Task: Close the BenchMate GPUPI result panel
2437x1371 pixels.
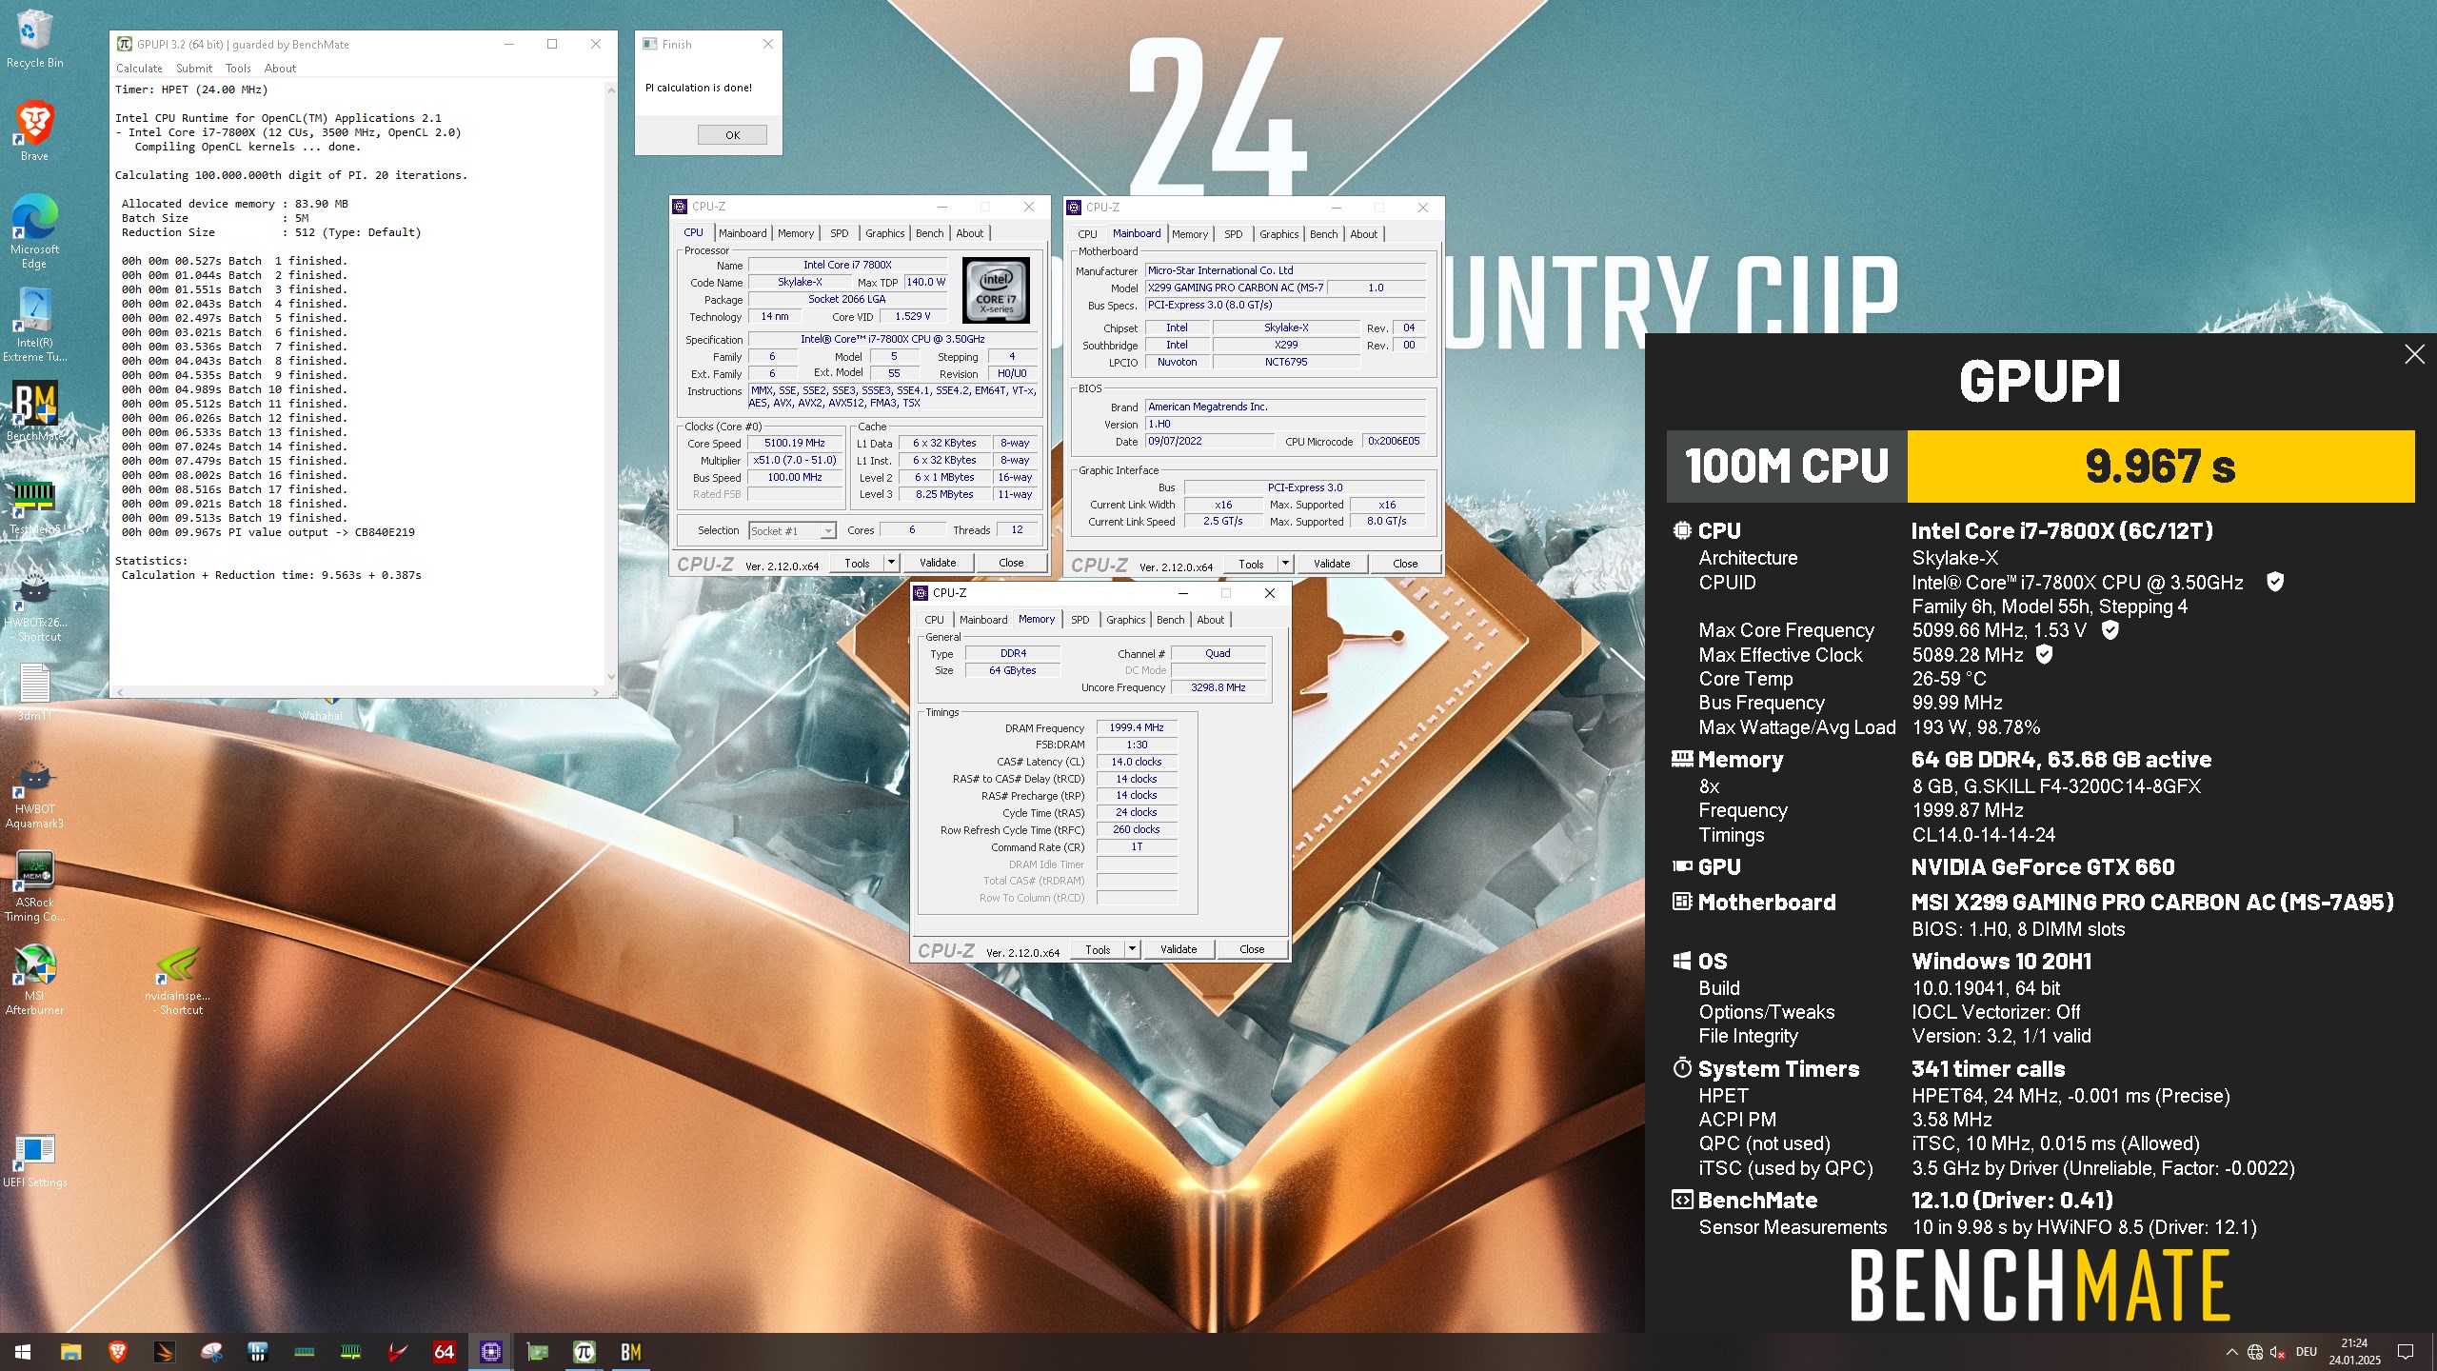Action: (x=2414, y=354)
